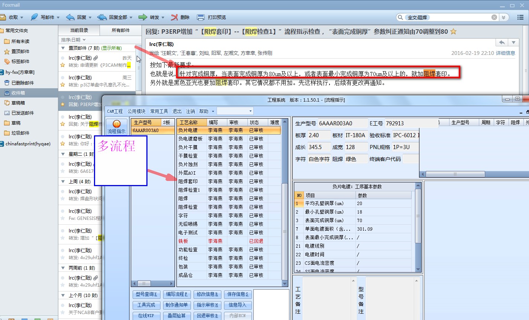This screenshot has height=320, width=529.
Task: Open the 常用工具 menu
Action: (x=159, y=111)
